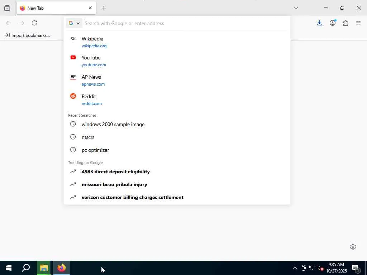Viewport: 367px width, 275px height.
Task: Choose recent search ntscrs
Action: tap(177, 137)
